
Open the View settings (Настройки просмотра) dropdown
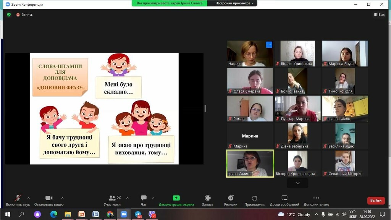click(x=234, y=3)
